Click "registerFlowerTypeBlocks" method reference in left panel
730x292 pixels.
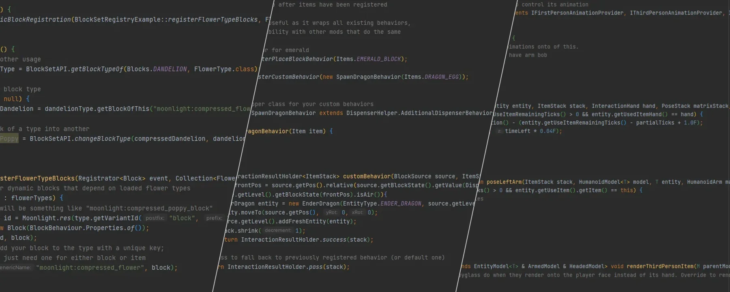213,19
